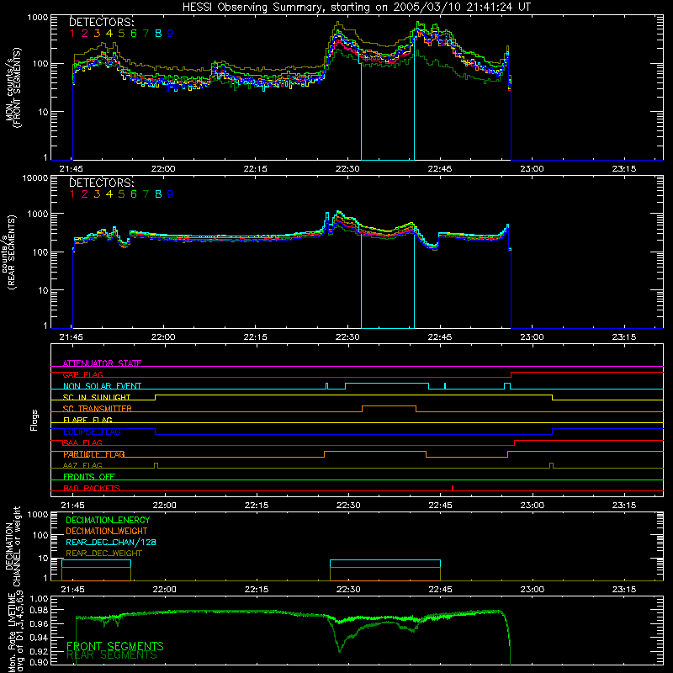
Task: Click the 0.96 livetime axis tick label
Action: tap(39, 623)
